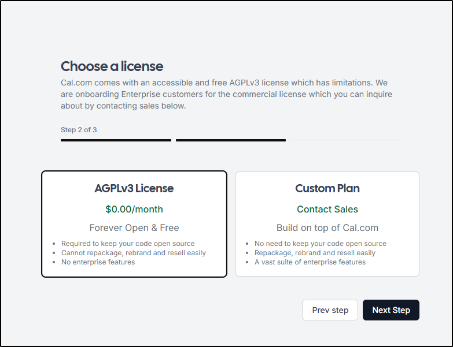Image resolution: width=453 pixels, height=347 pixels.
Task: Click the $0.00/month price text
Action: [x=134, y=209]
